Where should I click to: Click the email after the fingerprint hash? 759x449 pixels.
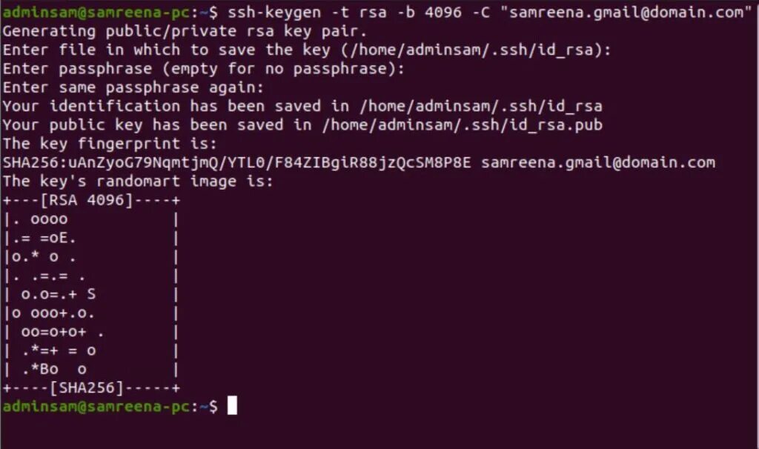598,162
